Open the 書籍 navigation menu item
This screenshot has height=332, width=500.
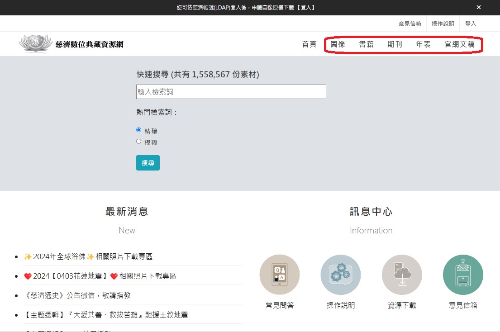coord(366,44)
